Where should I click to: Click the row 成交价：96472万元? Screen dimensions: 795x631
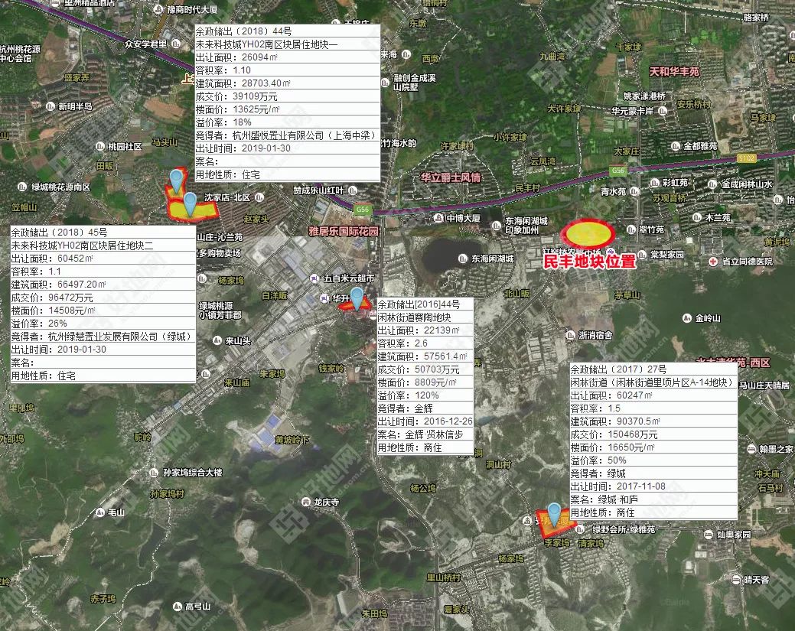103,298
